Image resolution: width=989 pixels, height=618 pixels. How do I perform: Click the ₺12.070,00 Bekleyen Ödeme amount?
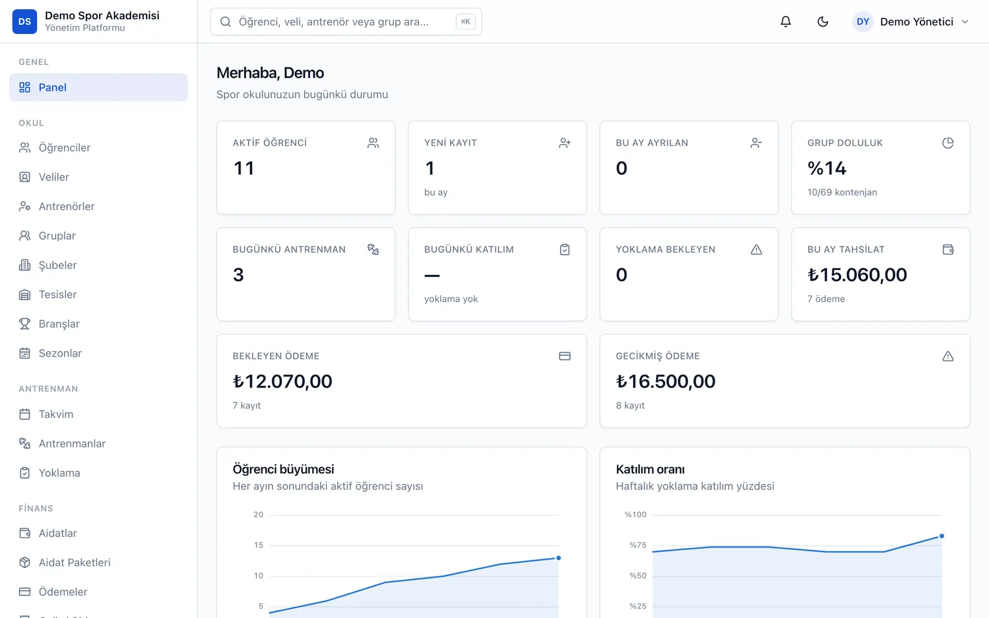[x=282, y=381]
